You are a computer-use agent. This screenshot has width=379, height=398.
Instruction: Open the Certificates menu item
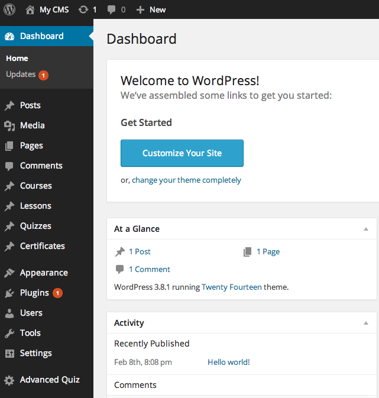pyautogui.click(x=42, y=246)
